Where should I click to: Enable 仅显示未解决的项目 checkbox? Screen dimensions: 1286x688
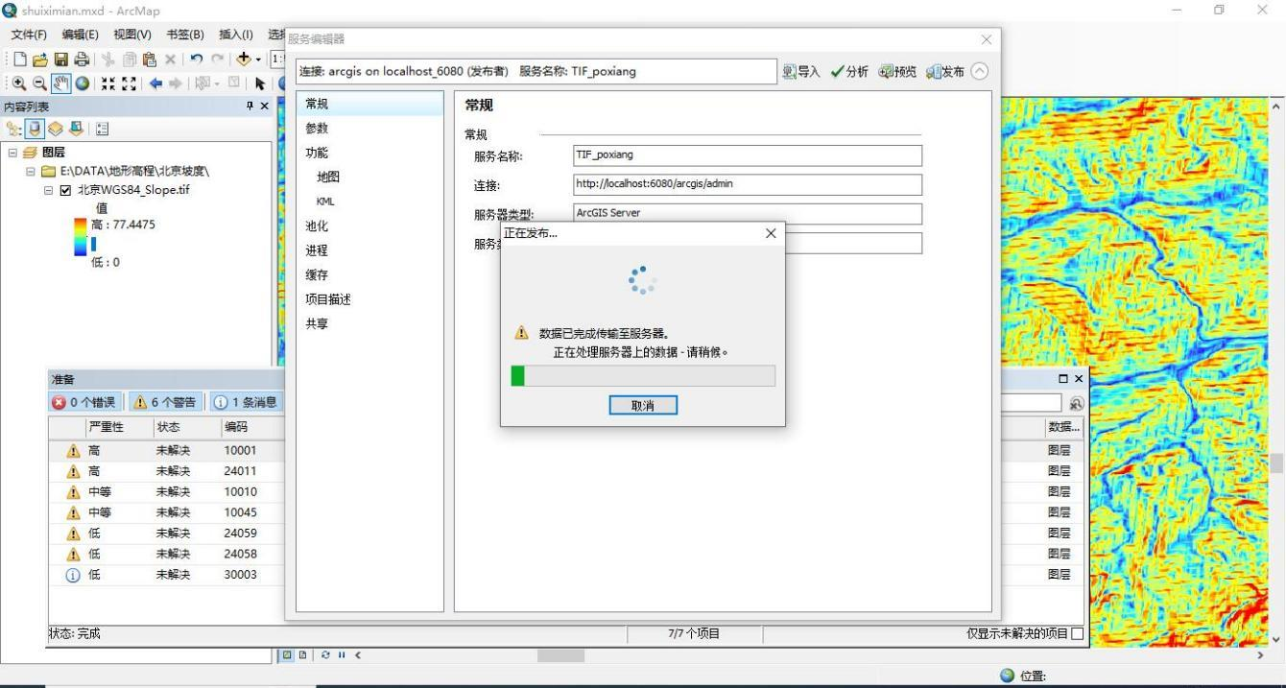point(1077,633)
